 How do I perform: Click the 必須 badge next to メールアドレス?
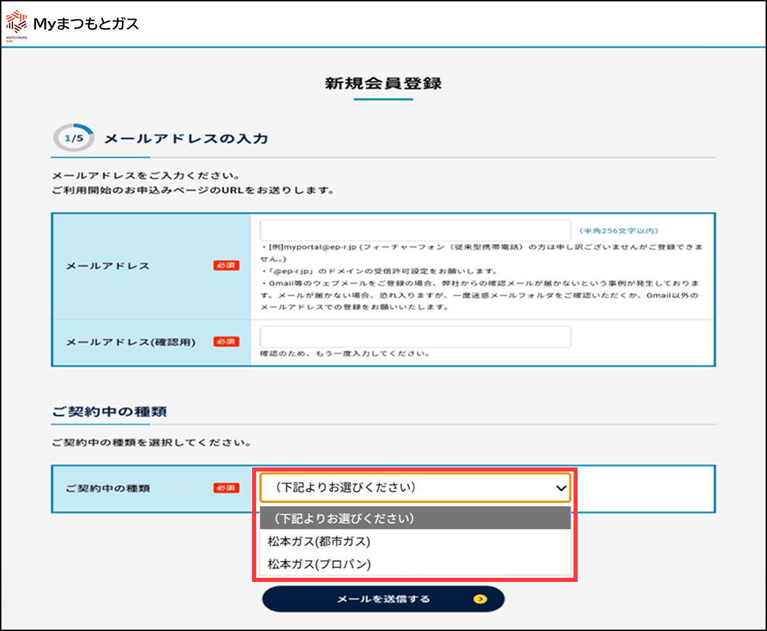pos(226,265)
